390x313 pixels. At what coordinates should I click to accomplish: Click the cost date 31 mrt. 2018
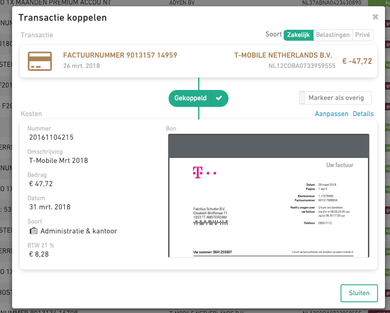click(50, 207)
